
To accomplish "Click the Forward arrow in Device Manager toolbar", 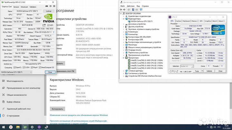I will click(x=124, y=10).
